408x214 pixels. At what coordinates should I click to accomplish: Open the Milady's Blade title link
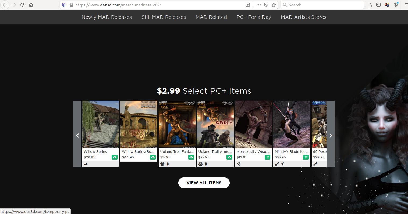click(292, 151)
